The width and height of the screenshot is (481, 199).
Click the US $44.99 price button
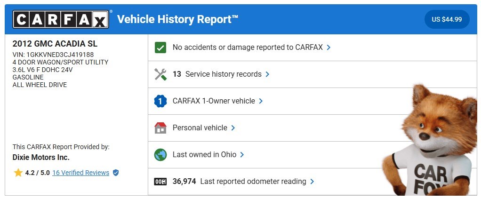pos(447,19)
